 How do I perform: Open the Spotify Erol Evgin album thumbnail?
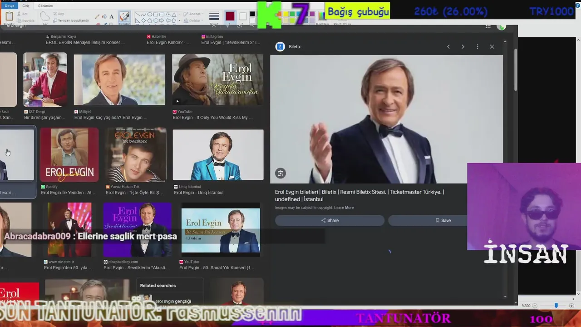pyautogui.click(x=69, y=155)
